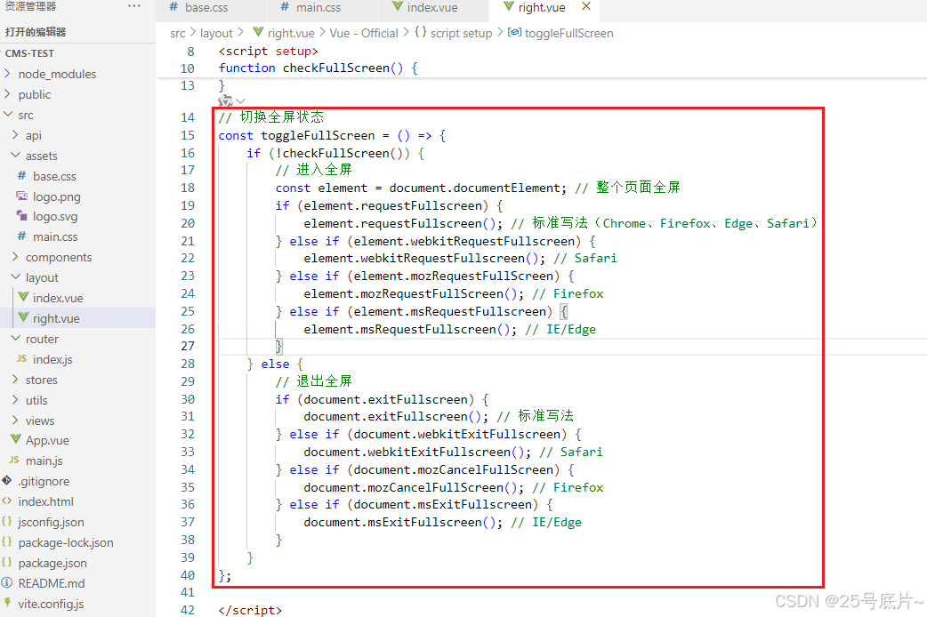927x617 pixels.
Task: Open explorer more actions ellipsis menu
Action: coord(134,6)
